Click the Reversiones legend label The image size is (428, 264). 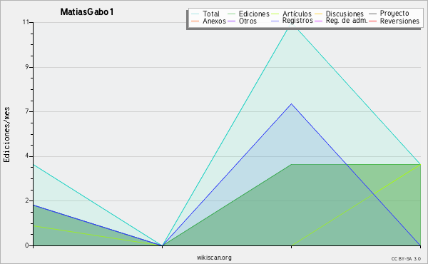399,21
